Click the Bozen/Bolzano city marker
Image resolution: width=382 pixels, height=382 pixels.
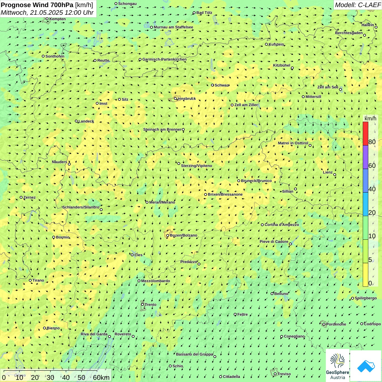[x=168, y=235]
